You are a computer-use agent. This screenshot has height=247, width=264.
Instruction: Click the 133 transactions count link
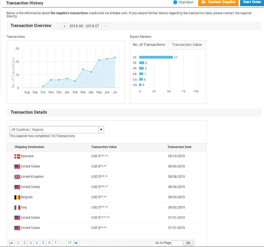tap(53, 136)
